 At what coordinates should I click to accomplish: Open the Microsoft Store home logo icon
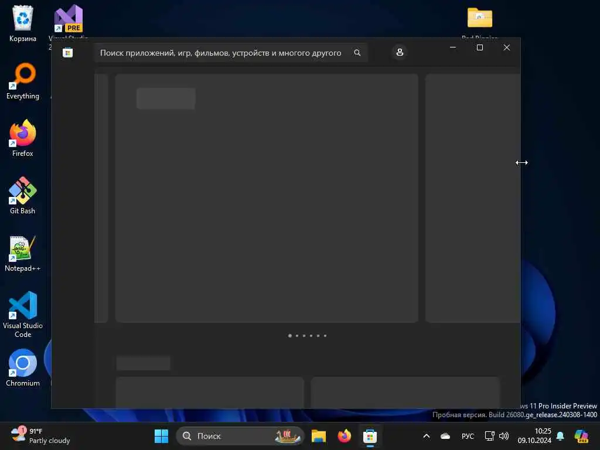tap(68, 53)
